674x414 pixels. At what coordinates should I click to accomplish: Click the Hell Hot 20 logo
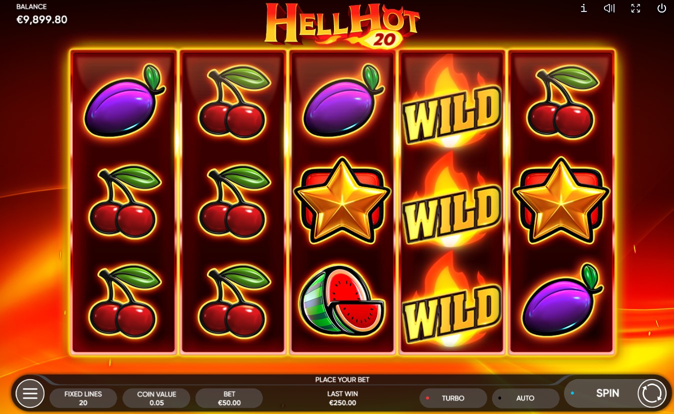(x=342, y=24)
